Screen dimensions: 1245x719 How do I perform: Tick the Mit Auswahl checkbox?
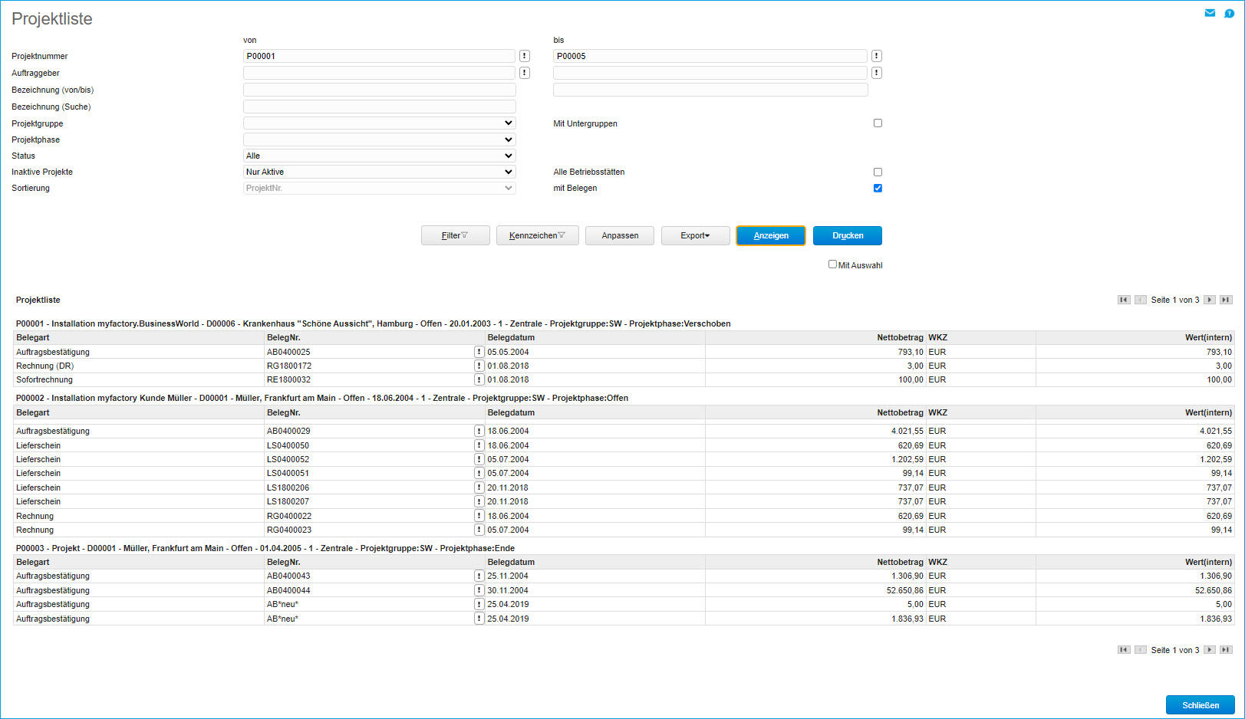pos(832,264)
